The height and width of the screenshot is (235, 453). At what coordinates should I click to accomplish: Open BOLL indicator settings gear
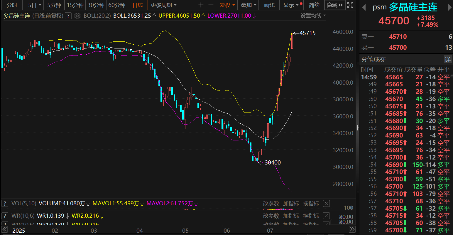[77, 16]
